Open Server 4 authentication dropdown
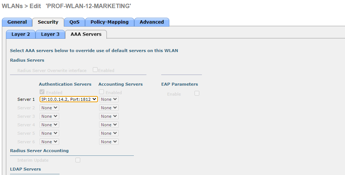 (x=49, y=125)
